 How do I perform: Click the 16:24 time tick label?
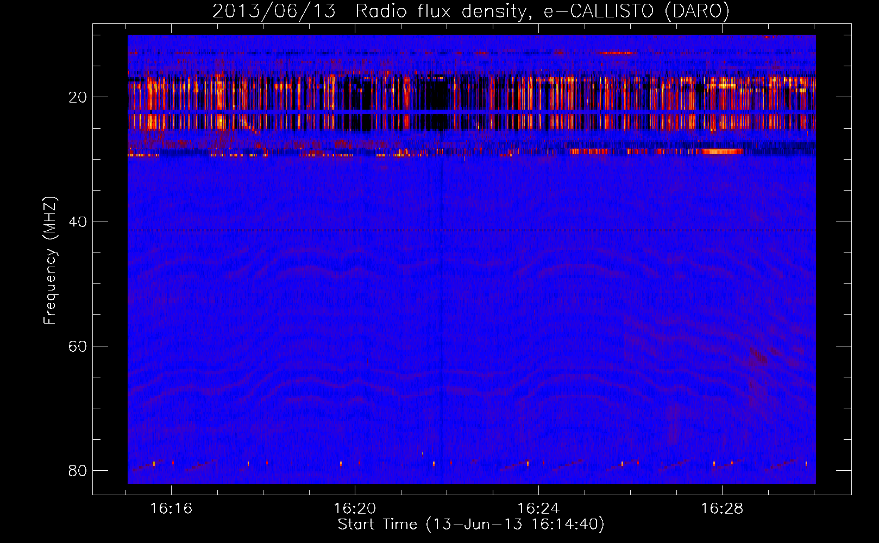(x=538, y=509)
